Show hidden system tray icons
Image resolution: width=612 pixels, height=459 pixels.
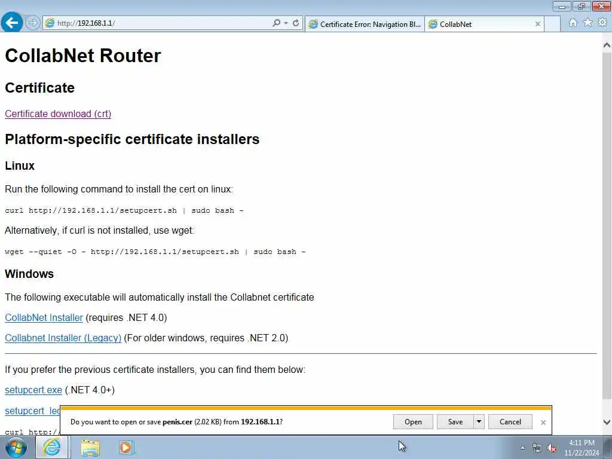pyautogui.click(x=522, y=448)
